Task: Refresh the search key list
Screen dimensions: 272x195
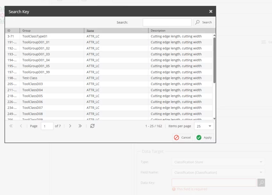Action: click(x=92, y=126)
